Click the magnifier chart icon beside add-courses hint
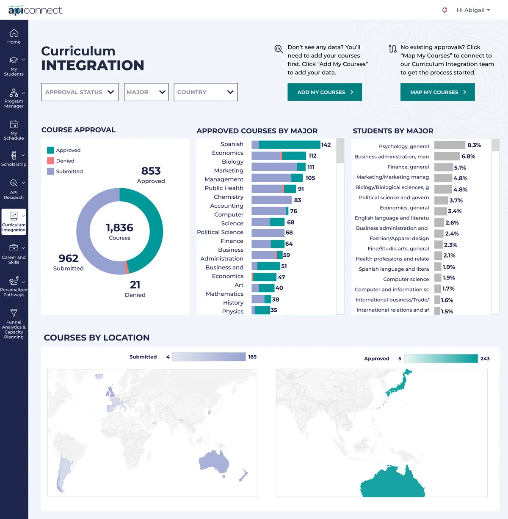This screenshot has width=508, height=519. (x=278, y=49)
